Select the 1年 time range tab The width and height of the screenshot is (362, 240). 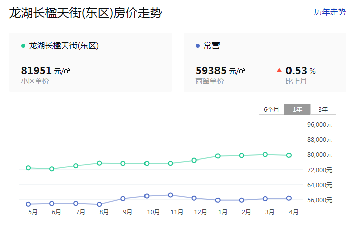(x=297, y=109)
